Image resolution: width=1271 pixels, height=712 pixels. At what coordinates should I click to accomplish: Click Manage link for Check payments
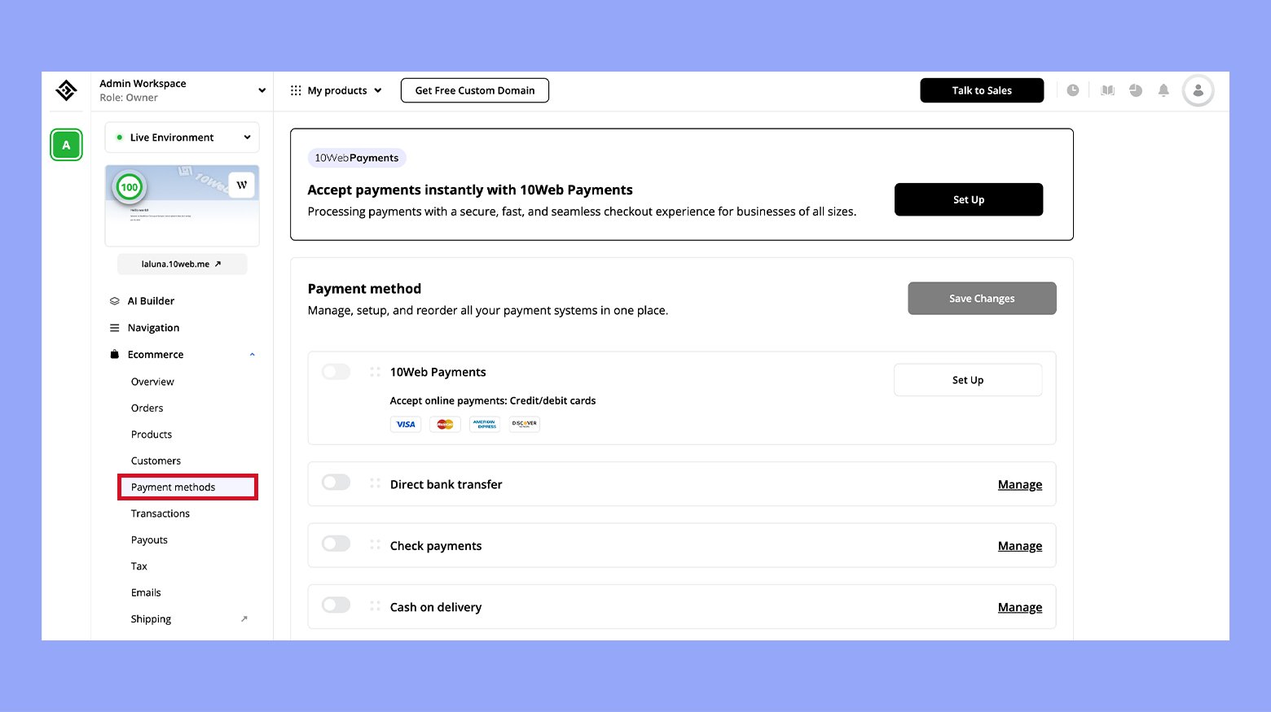click(x=1019, y=546)
